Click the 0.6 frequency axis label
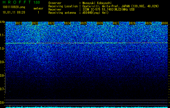This screenshot has width=170, height=108. point(2,103)
